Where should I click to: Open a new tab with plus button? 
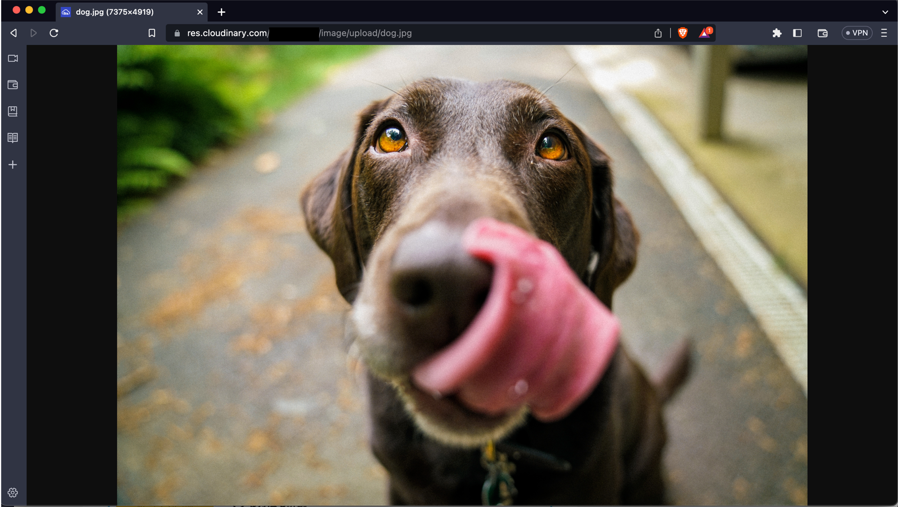[x=221, y=12]
